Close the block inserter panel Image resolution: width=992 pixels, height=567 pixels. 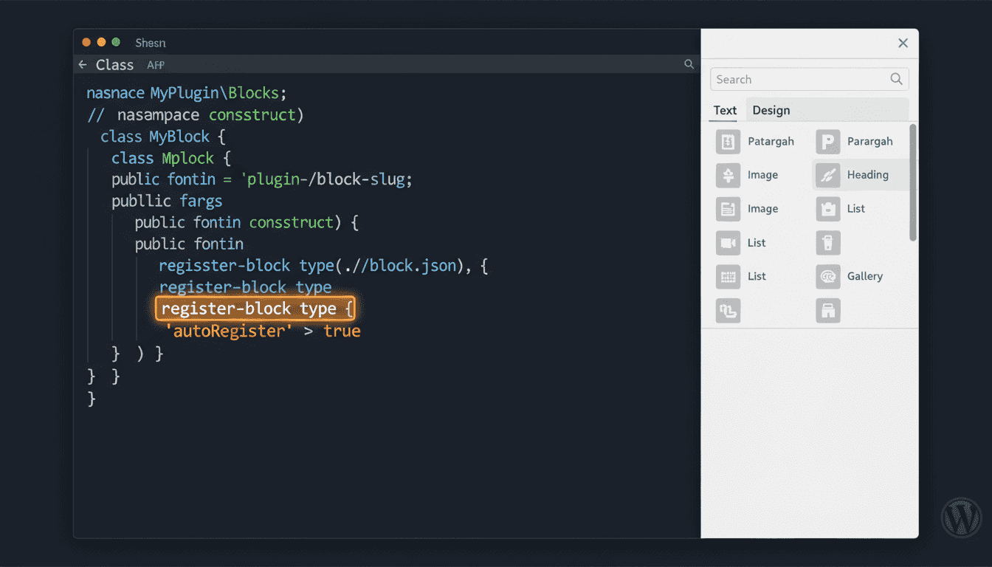pyautogui.click(x=903, y=43)
